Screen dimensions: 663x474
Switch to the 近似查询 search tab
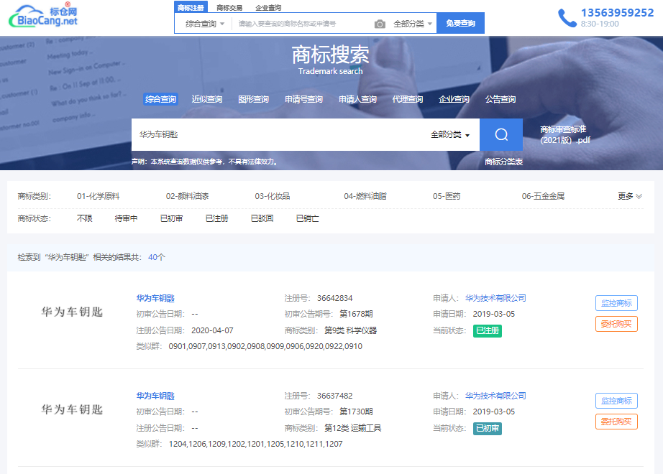click(207, 99)
